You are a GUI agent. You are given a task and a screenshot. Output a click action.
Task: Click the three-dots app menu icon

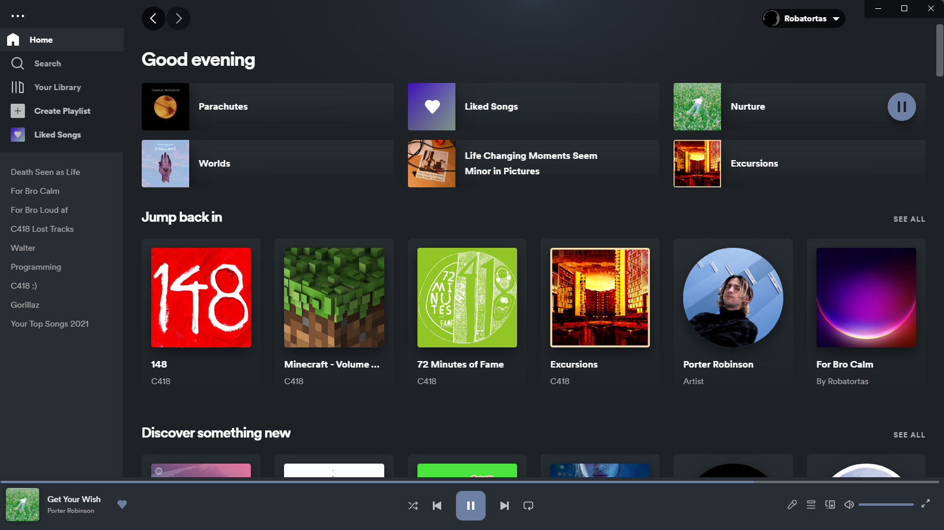18,16
